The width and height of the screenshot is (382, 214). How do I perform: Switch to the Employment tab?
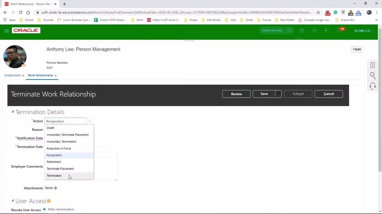13,75
